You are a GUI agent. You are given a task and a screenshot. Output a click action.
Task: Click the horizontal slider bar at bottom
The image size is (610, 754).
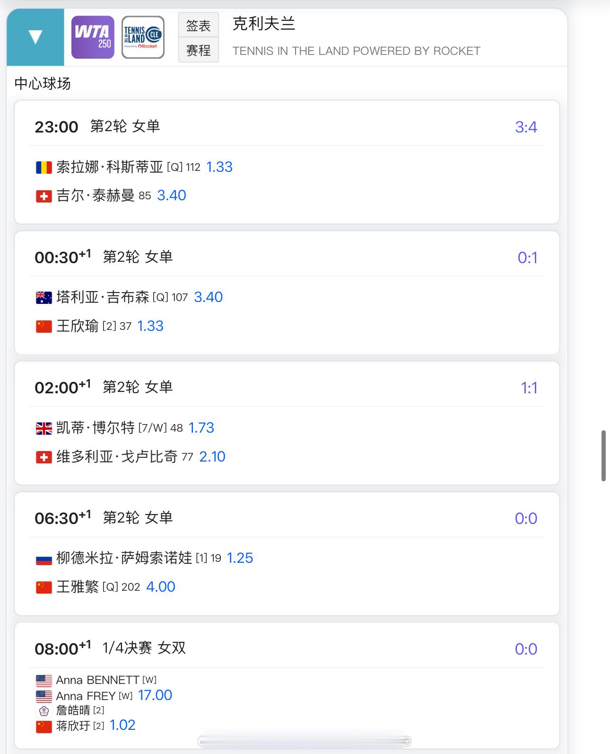point(304,741)
